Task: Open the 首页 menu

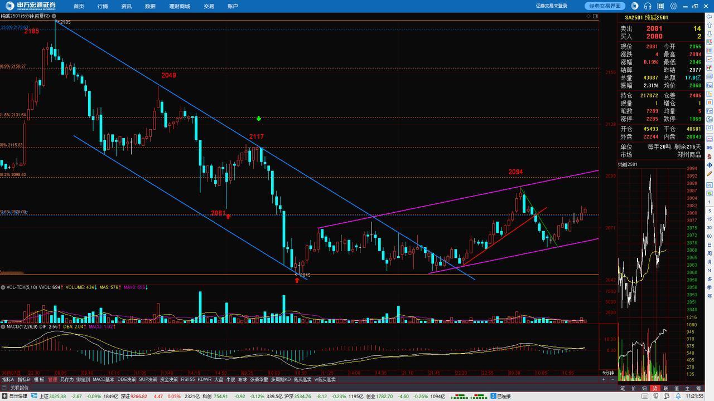Action: [x=79, y=6]
